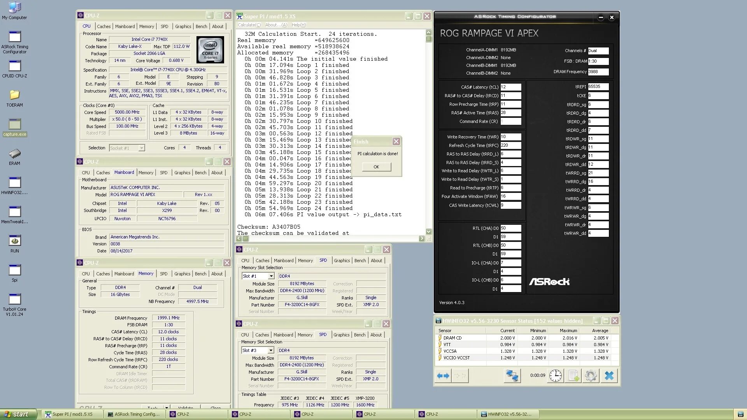Click NB Frequency 4997.5 MHz value
Viewport: 747px width, 420px height.
pyautogui.click(x=197, y=301)
